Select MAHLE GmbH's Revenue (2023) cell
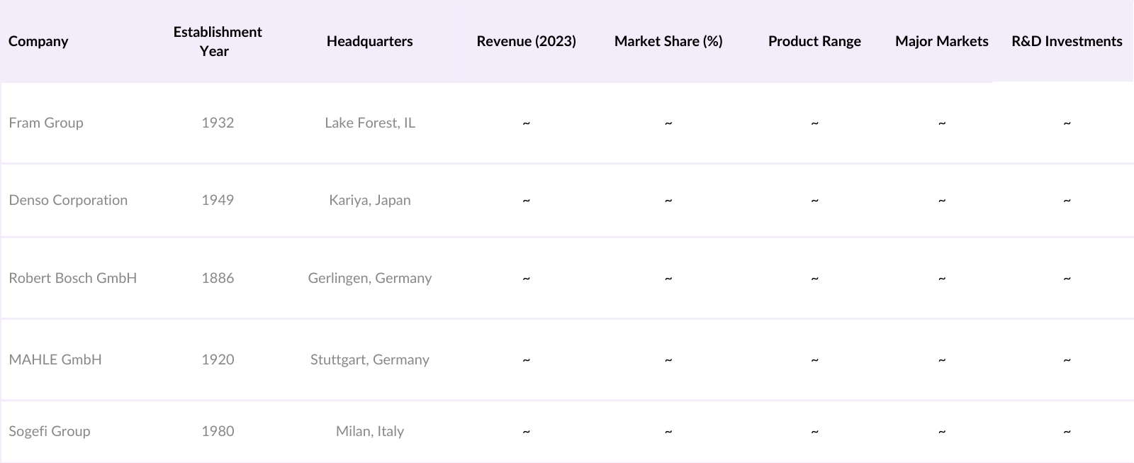1134x463 pixels. (x=526, y=360)
